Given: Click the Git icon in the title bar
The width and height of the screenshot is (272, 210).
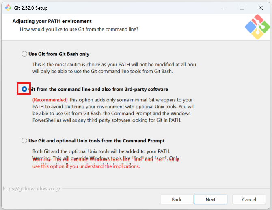Looking at the screenshot, I should (8, 8).
